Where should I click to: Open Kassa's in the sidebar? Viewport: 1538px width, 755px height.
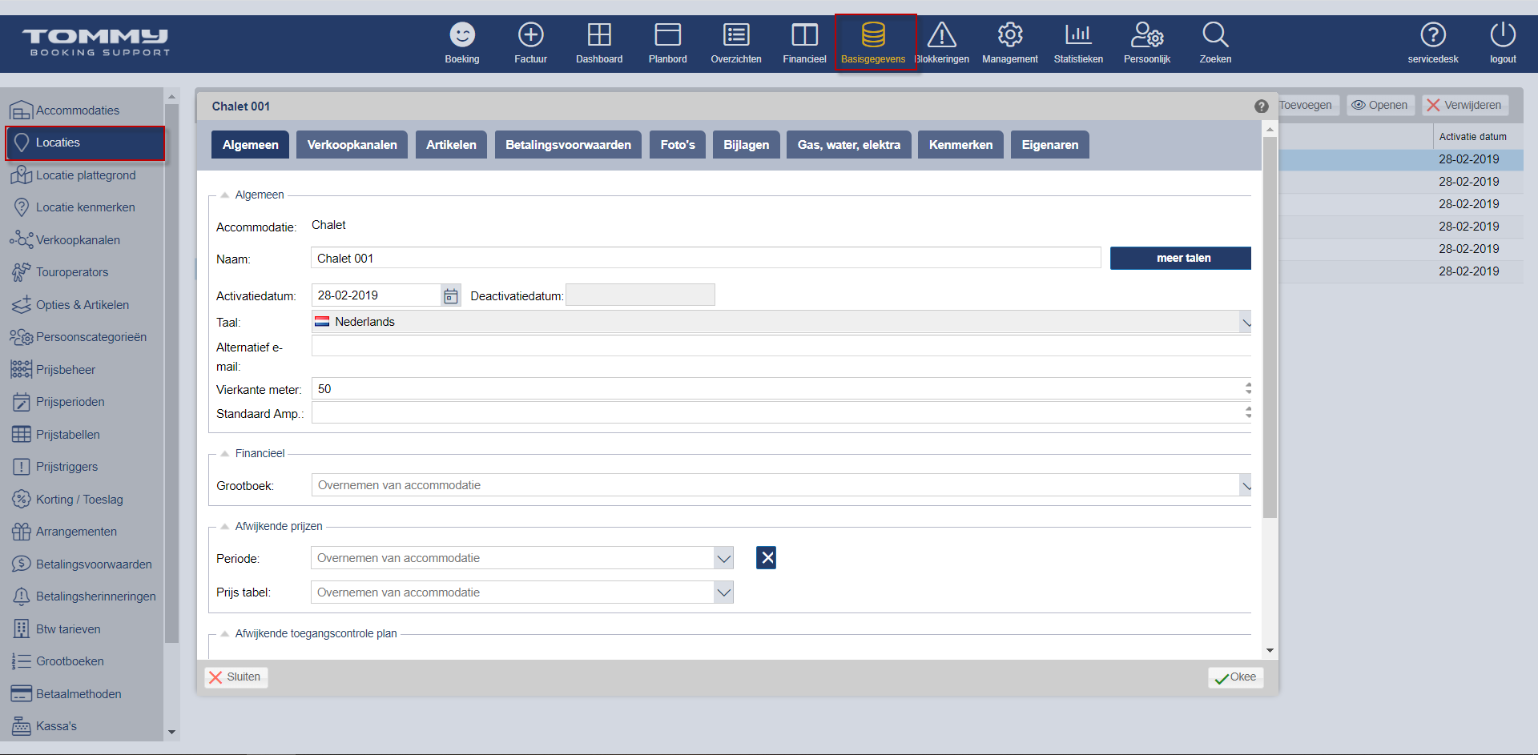click(83, 726)
